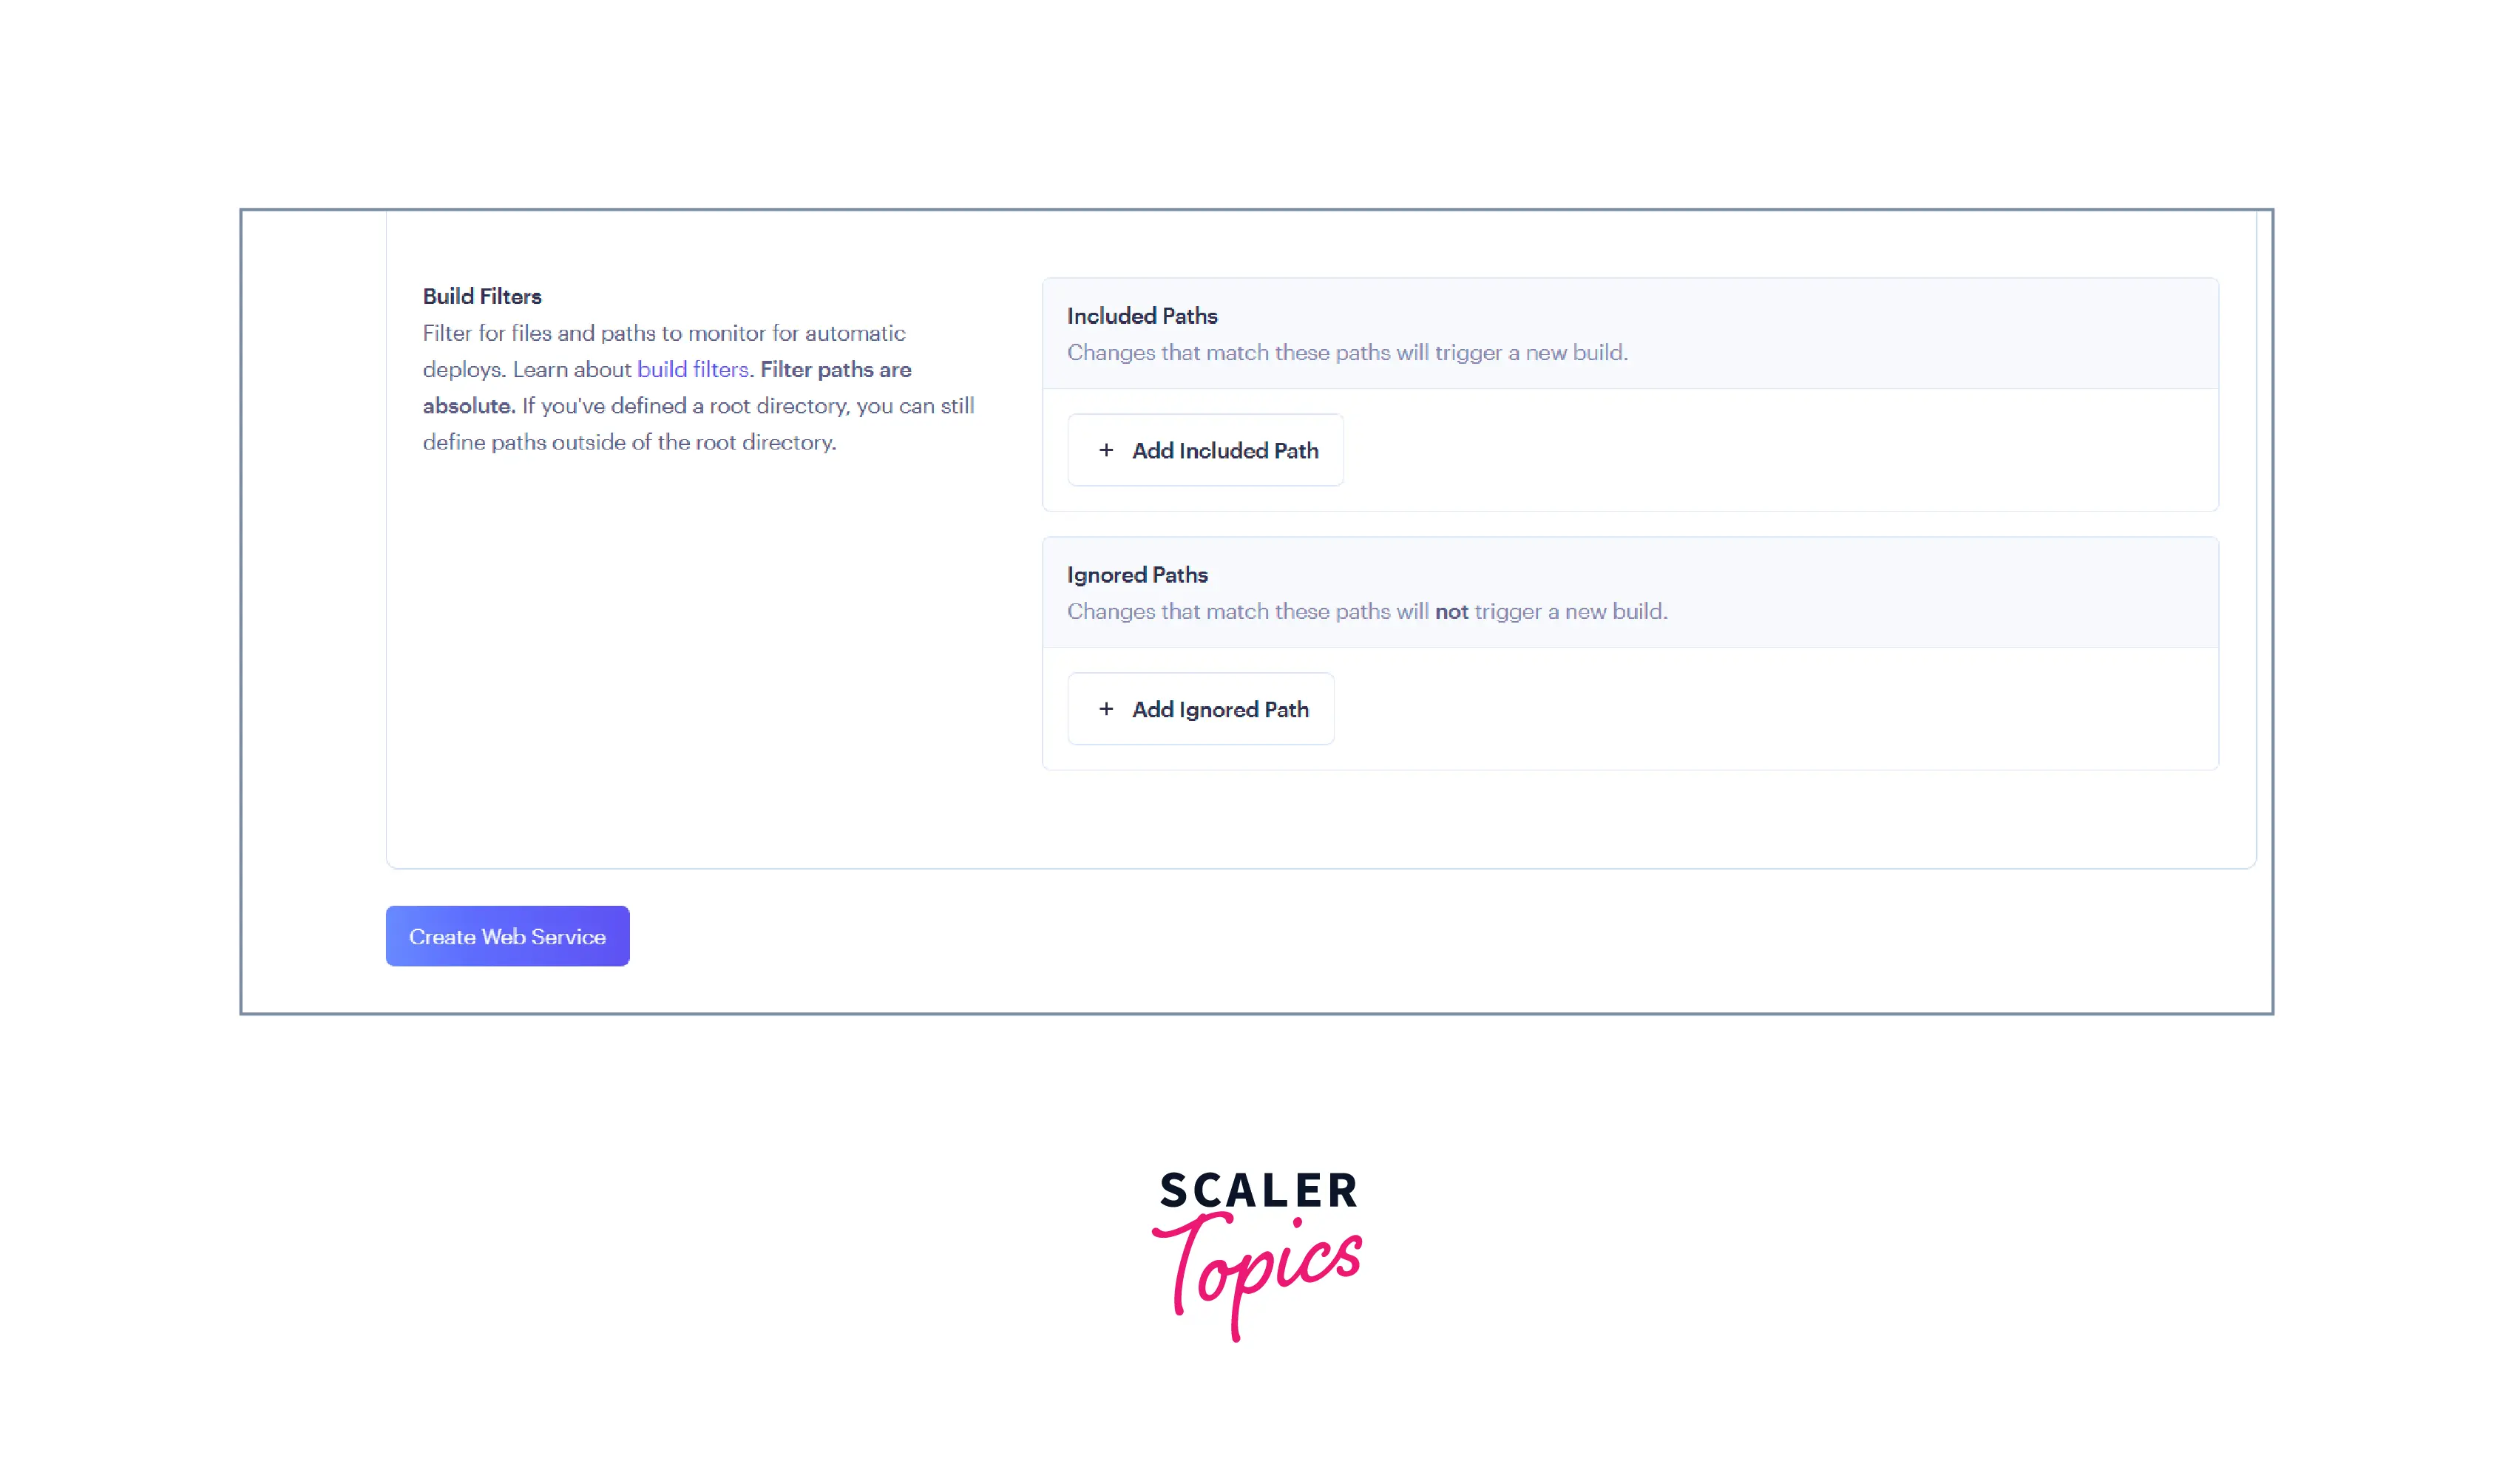
Task: Click empty space right of Add Ignored Path
Action: [1780, 709]
